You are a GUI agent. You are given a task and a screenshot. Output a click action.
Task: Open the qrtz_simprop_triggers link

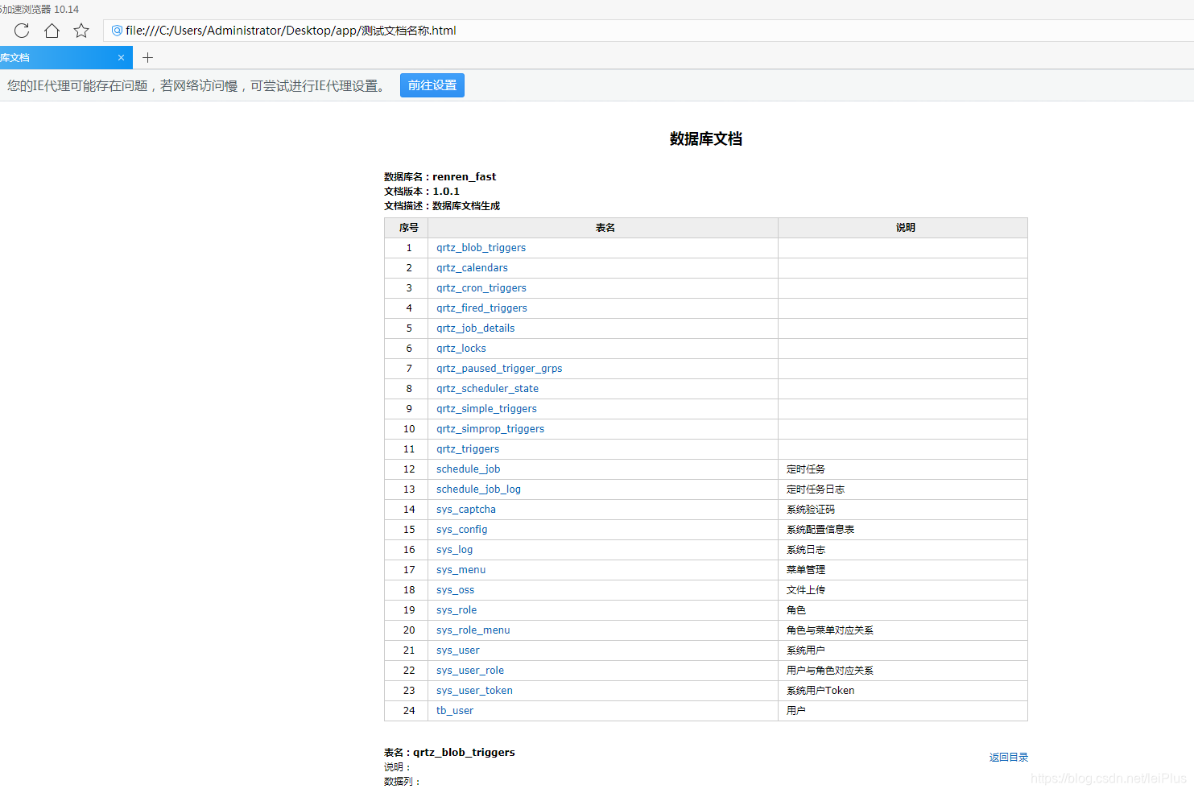pyautogui.click(x=490, y=429)
